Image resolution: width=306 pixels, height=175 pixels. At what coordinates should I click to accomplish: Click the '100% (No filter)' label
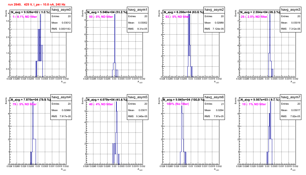click(x=178, y=104)
